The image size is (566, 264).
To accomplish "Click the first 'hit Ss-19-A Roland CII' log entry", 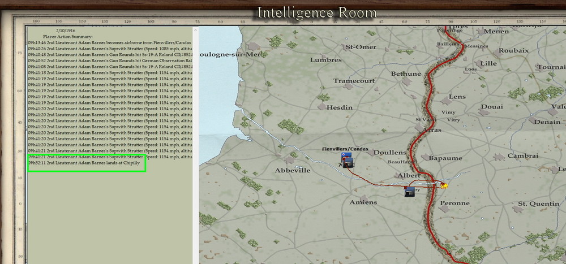I will point(110,54).
